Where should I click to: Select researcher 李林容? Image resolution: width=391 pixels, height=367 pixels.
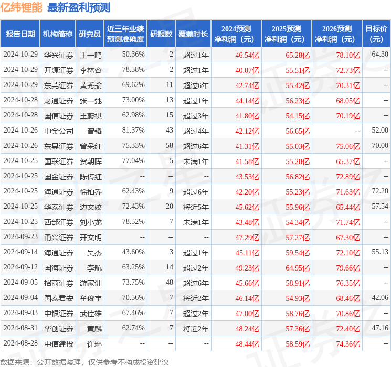click(90, 70)
